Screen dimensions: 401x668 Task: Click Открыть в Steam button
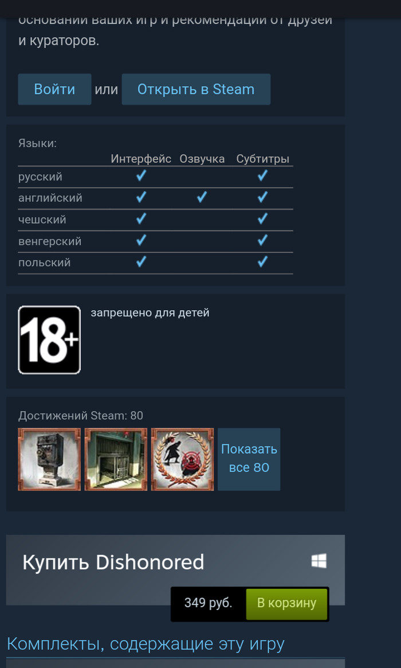pyautogui.click(x=196, y=89)
